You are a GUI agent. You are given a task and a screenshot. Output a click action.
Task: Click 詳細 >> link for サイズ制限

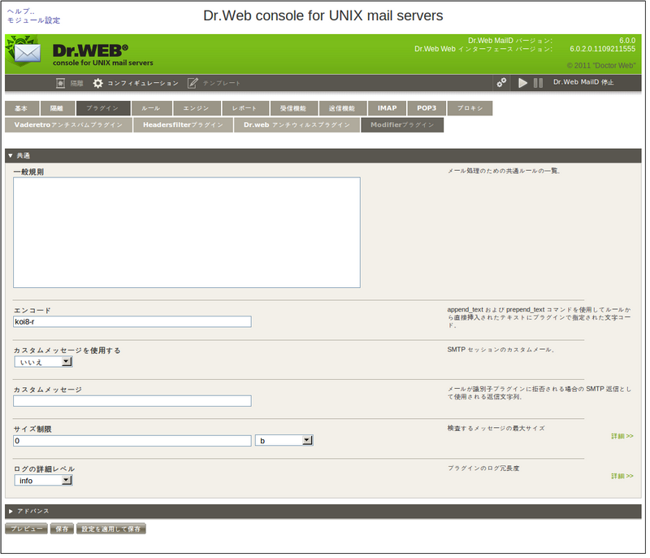click(x=622, y=437)
